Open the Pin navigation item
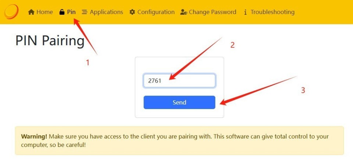 [x=71, y=12]
